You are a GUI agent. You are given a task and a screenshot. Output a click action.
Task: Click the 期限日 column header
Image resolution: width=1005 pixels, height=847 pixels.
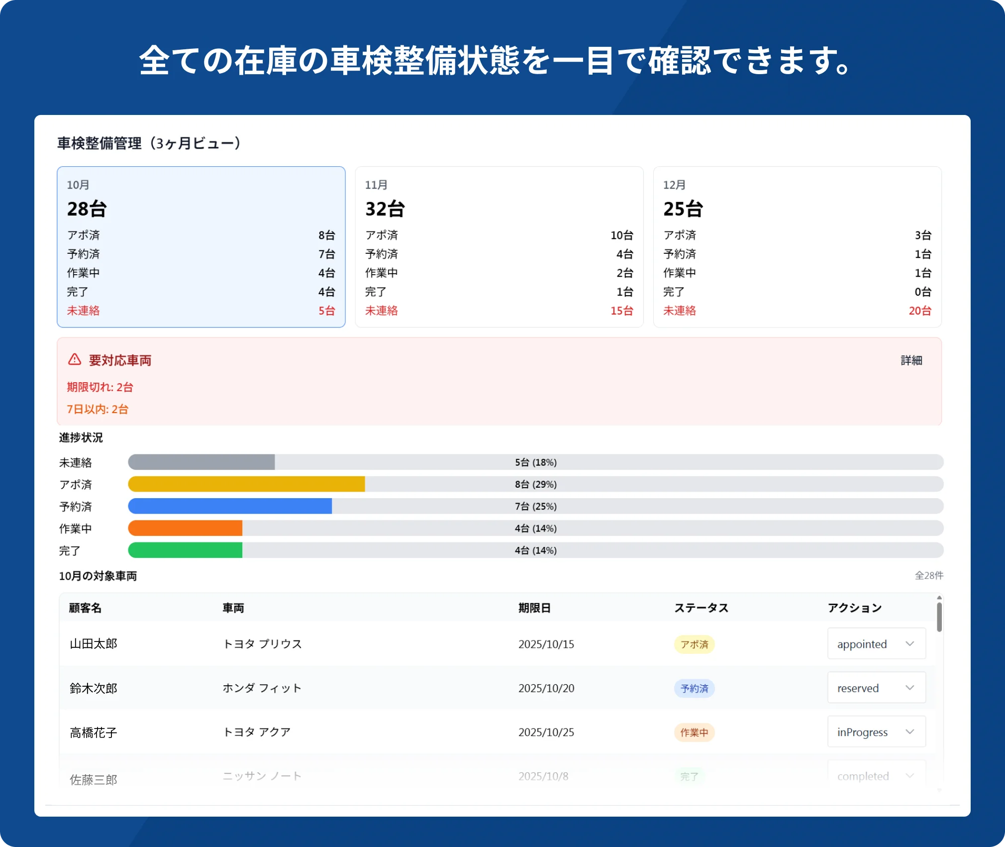click(534, 608)
